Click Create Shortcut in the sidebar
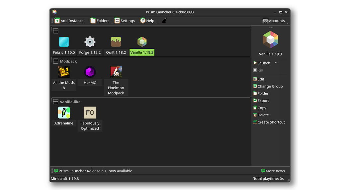This screenshot has width=340, height=191. point(269,122)
